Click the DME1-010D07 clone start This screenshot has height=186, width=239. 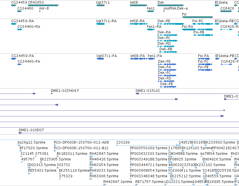tap(20, 133)
